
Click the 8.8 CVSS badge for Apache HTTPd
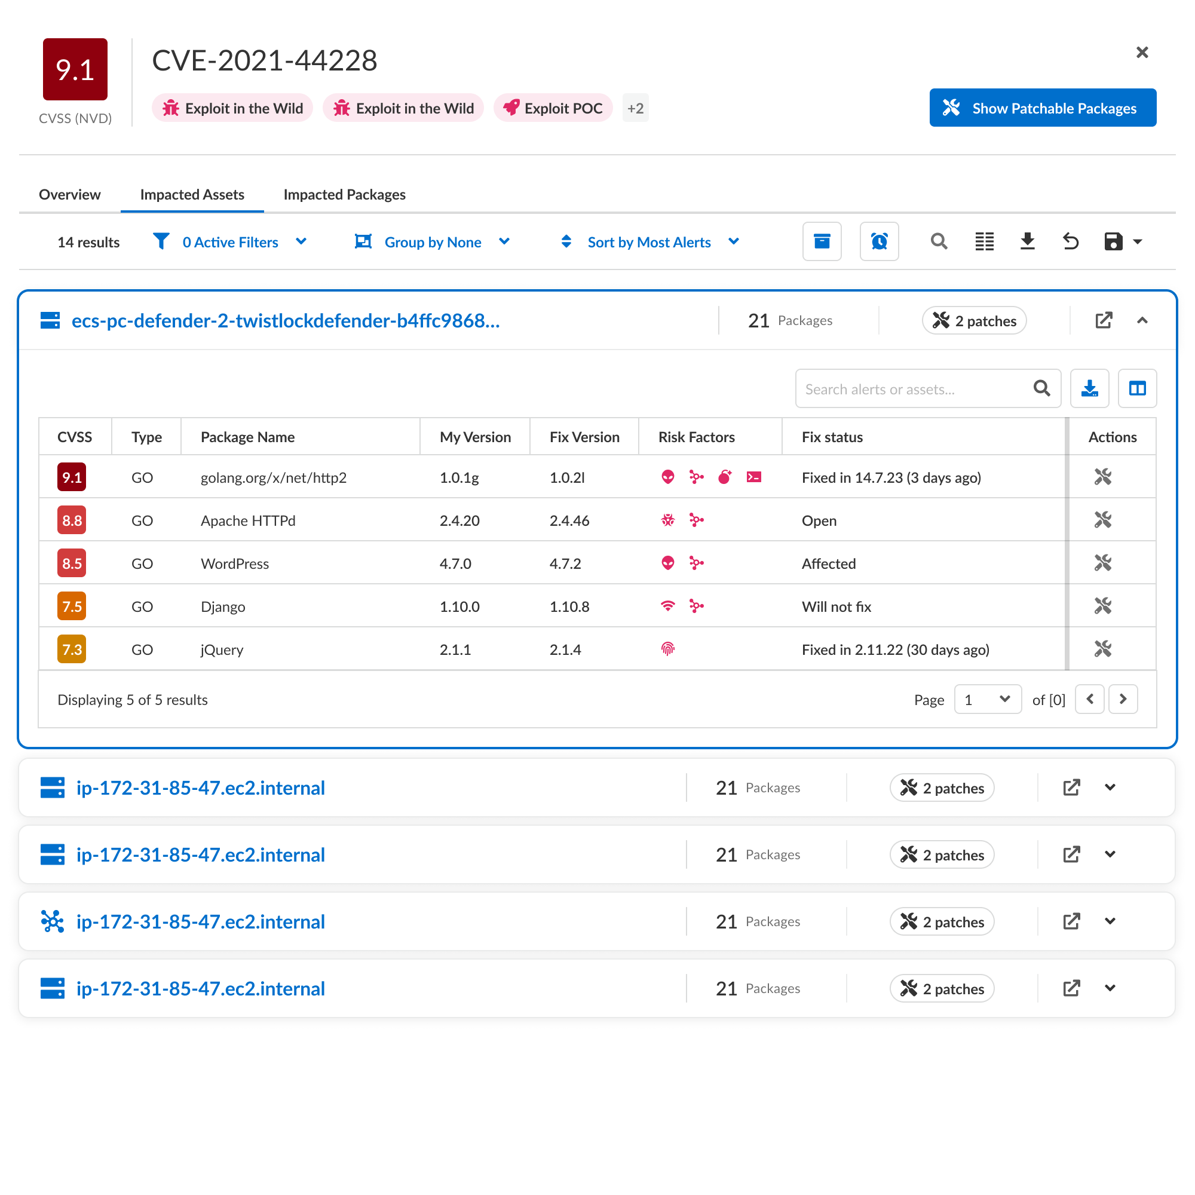(72, 520)
